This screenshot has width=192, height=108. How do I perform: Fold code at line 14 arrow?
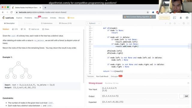point(92,28)
